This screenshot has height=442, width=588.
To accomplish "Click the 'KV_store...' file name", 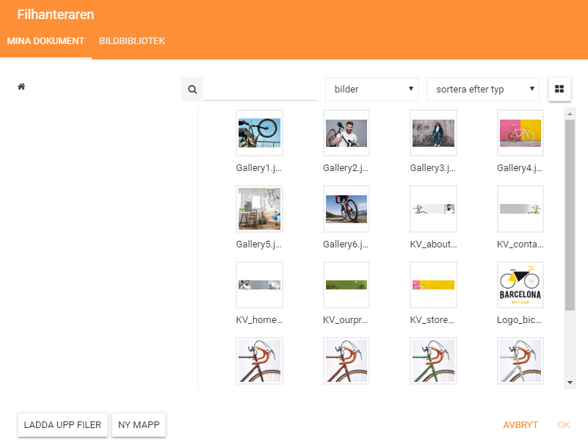I will 432,320.
